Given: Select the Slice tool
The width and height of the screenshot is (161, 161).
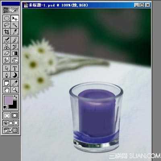Looking at the screenshot, I should coord(15,32).
